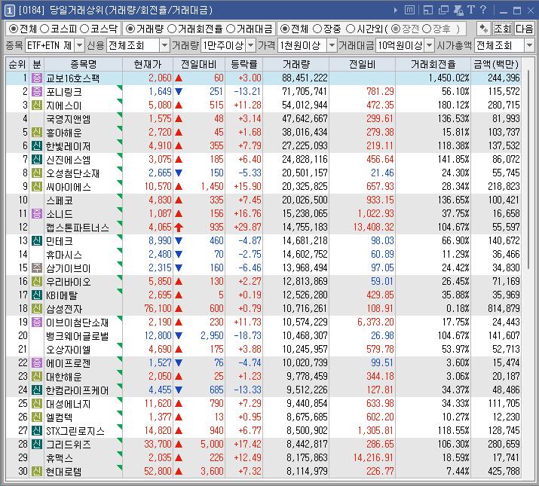
Task: Click volume value 88,451,222
Action: (x=305, y=78)
